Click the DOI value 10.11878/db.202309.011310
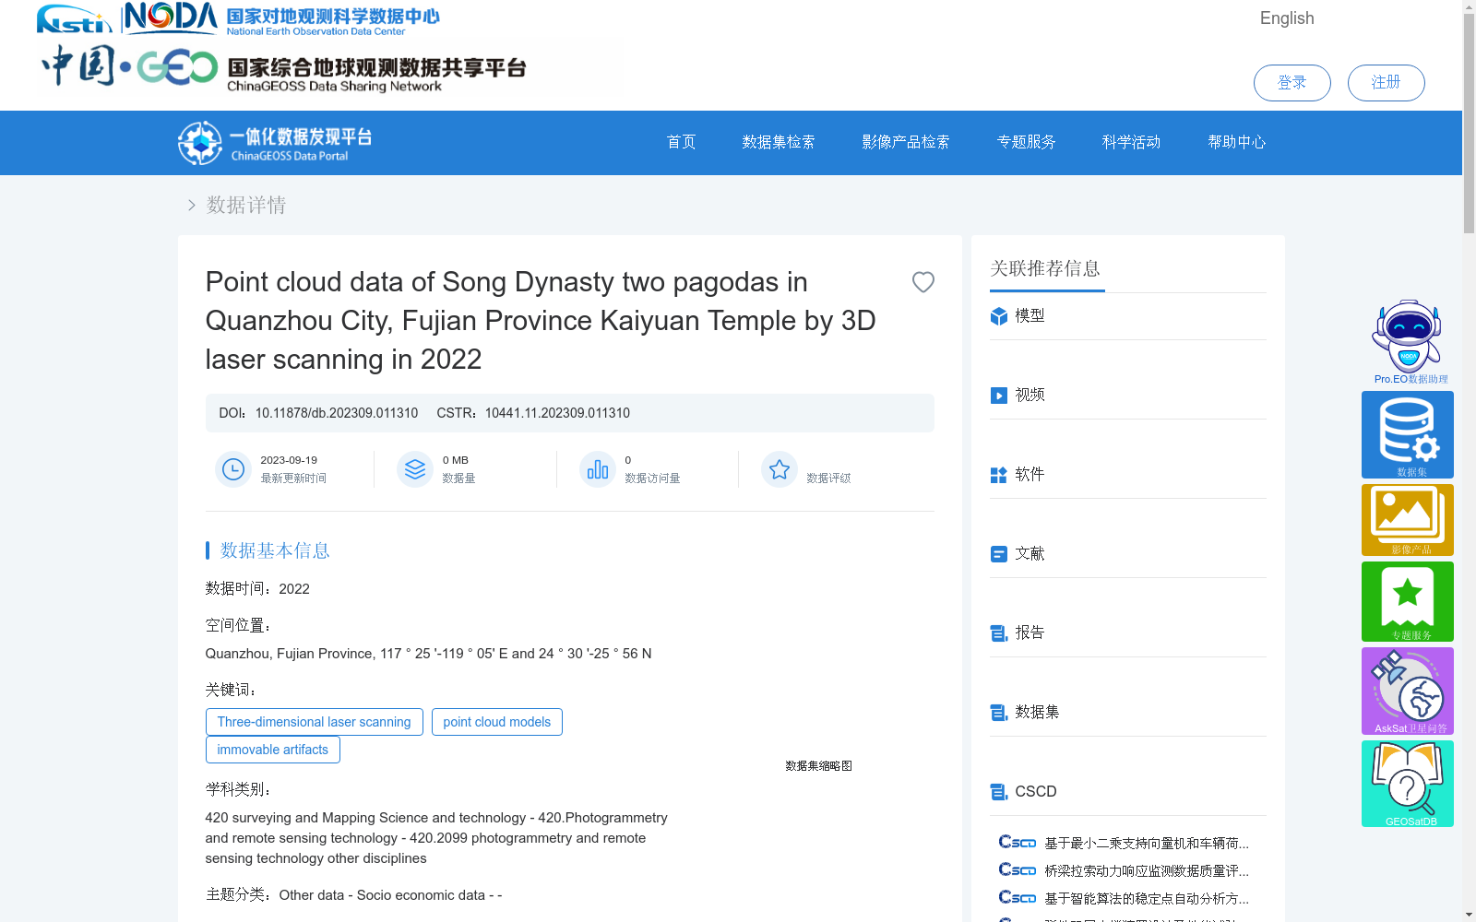This screenshot has width=1476, height=922. point(337,413)
